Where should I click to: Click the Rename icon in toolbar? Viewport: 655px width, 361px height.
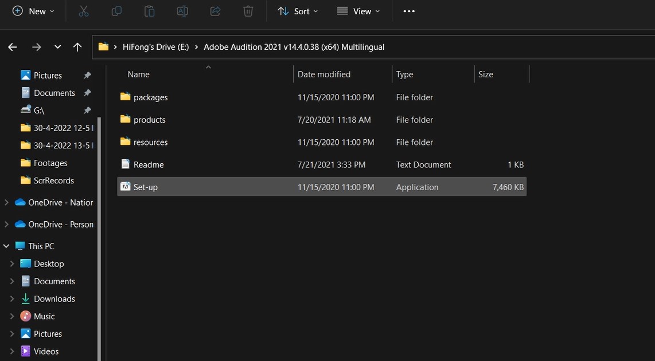182,11
